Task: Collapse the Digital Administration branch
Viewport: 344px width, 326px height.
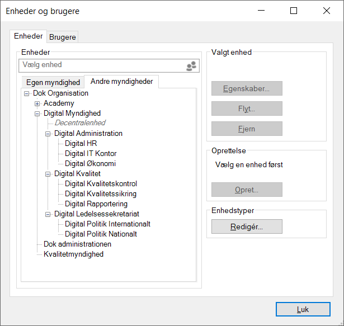Action: click(x=48, y=134)
